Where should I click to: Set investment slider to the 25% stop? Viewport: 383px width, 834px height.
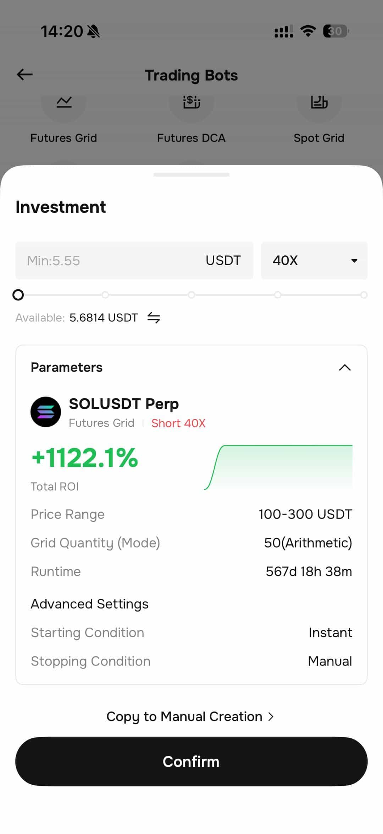(105, 295)
